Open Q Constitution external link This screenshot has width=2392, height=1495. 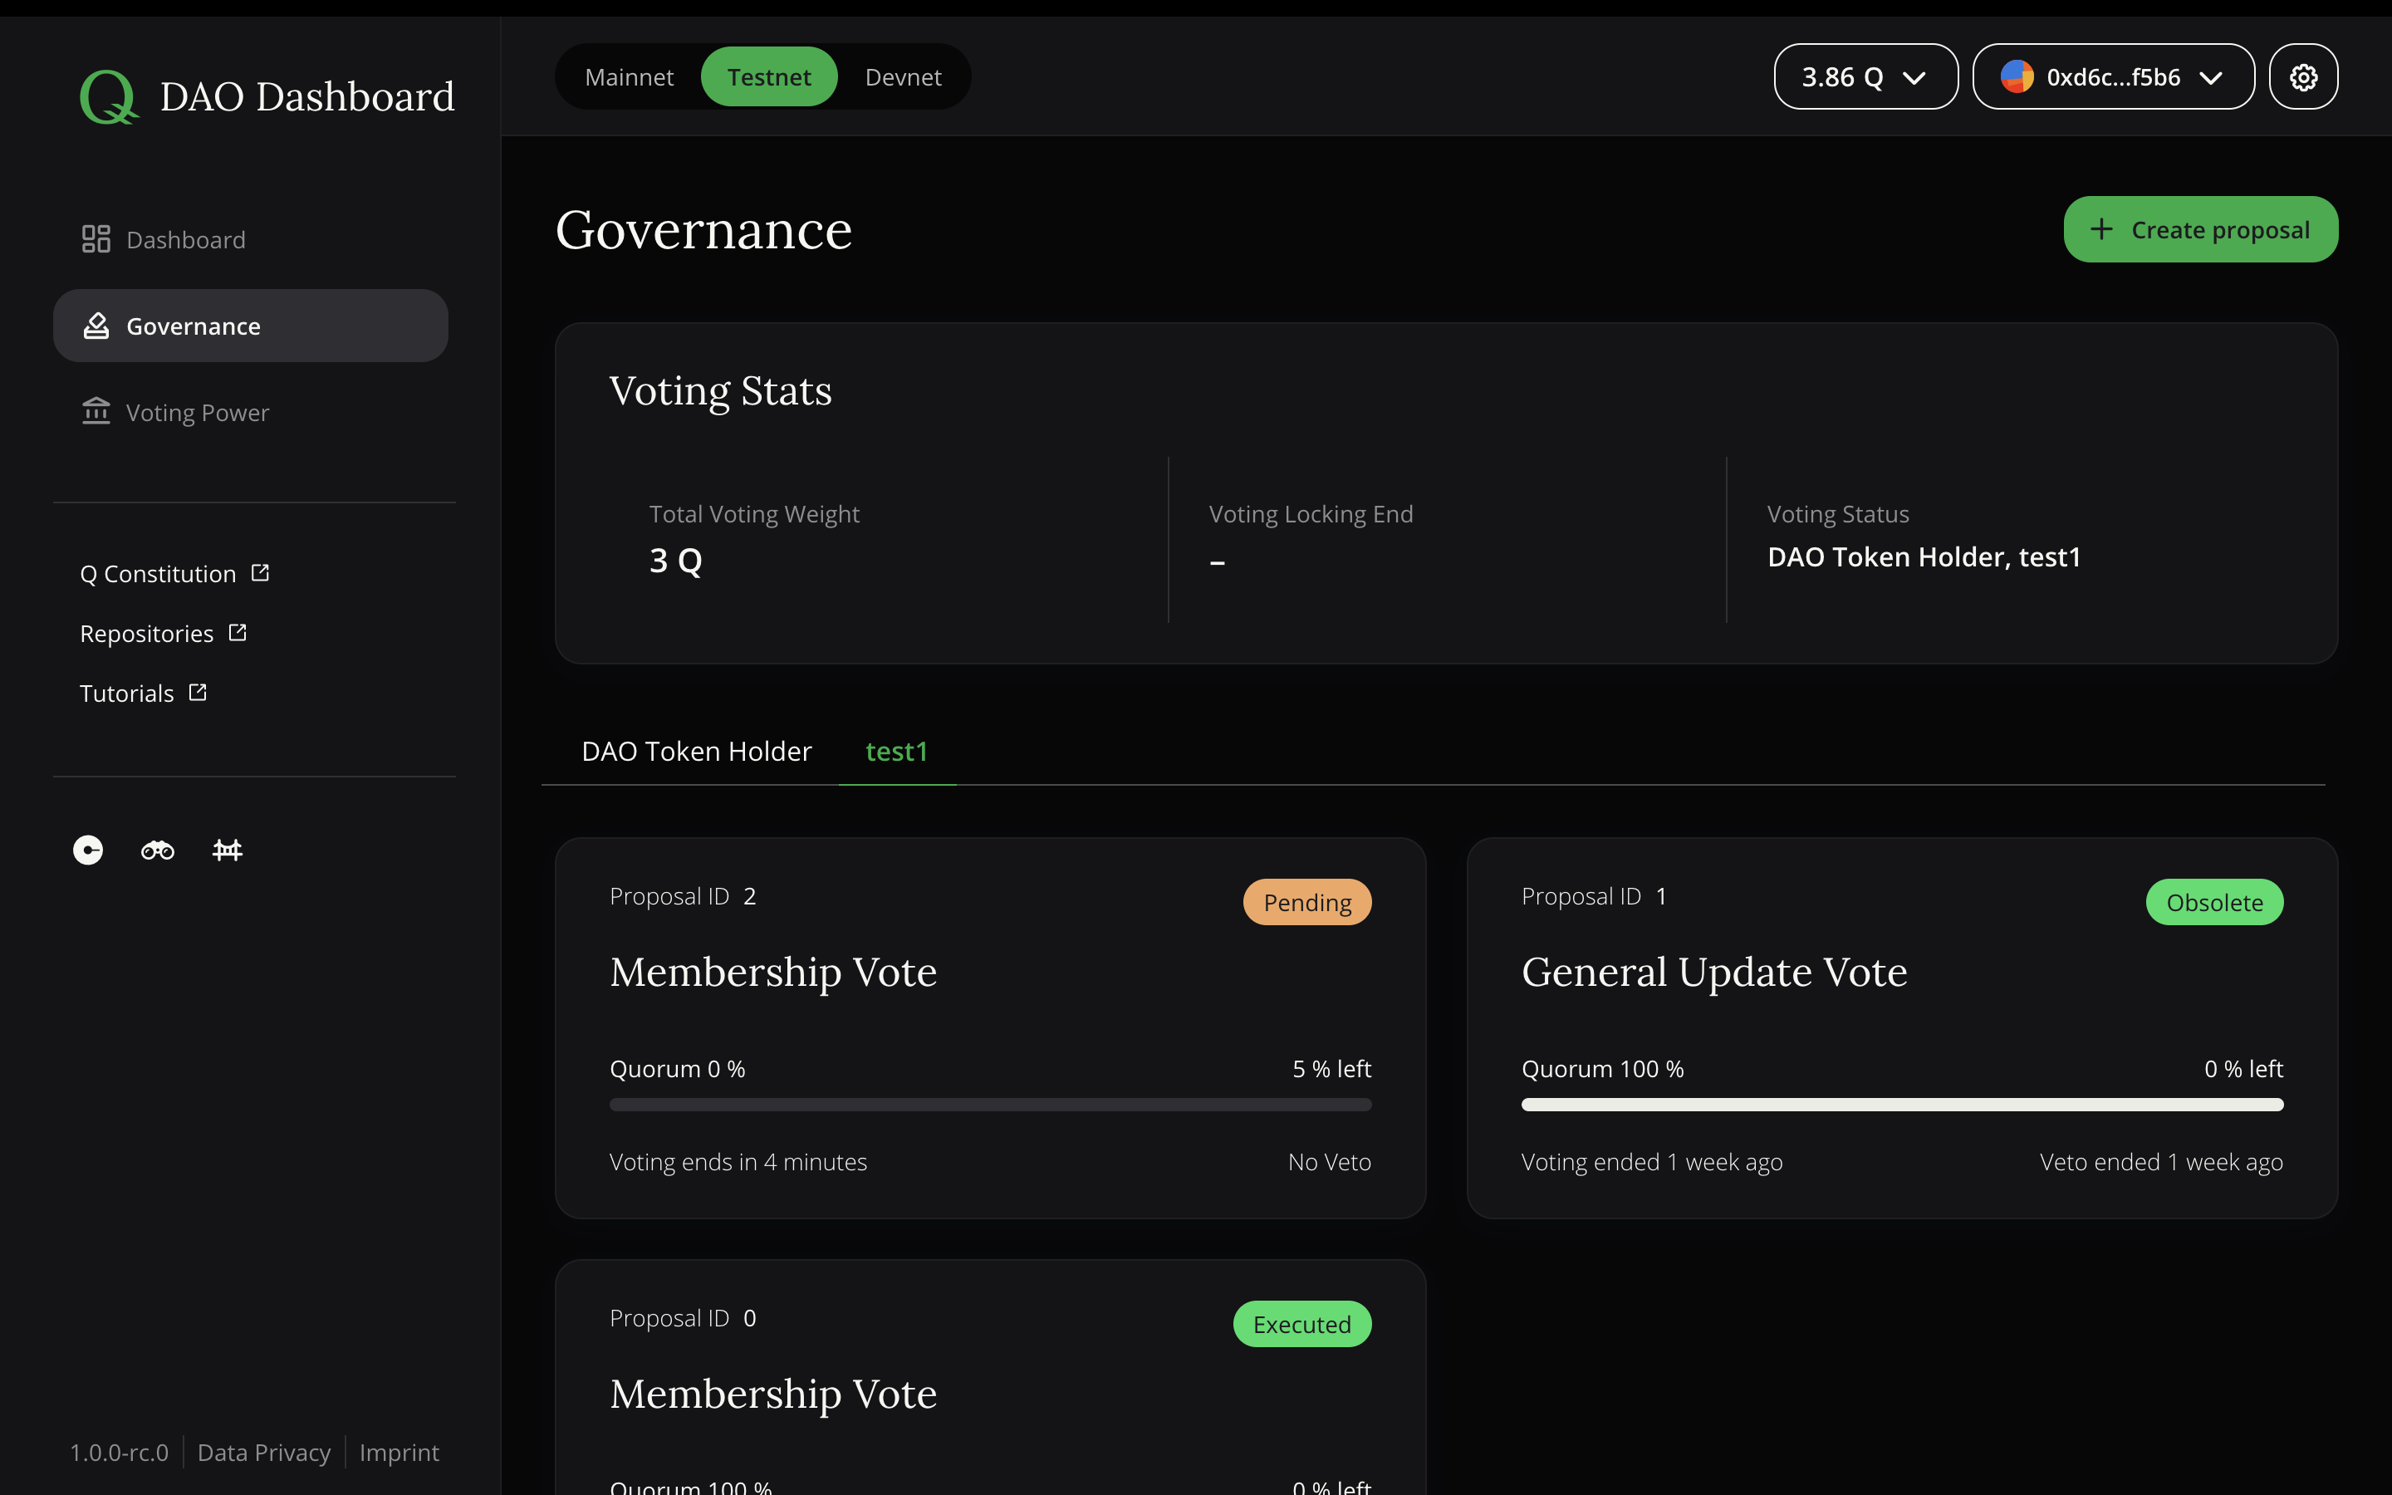174,571
